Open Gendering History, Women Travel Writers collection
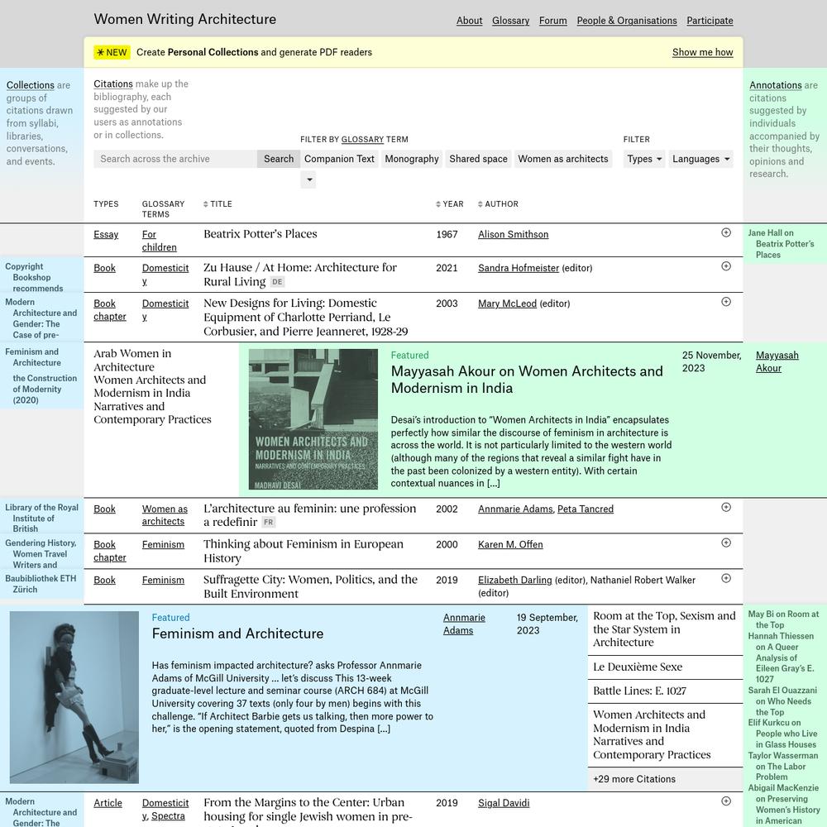Image resolution: width=827 pixels, height=827 pixels. coord(41,554)
